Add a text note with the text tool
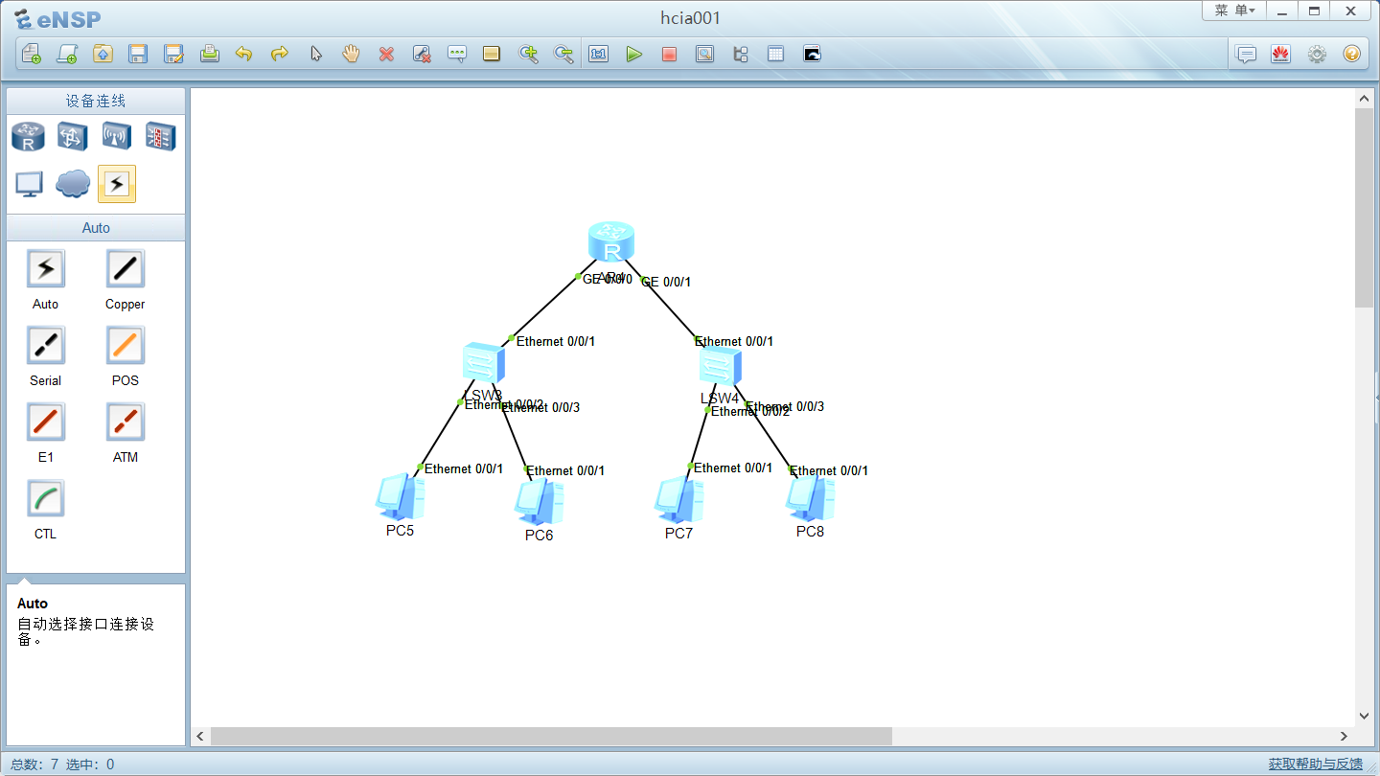This screenshot has width=1380, height=776. coord(457,55)
